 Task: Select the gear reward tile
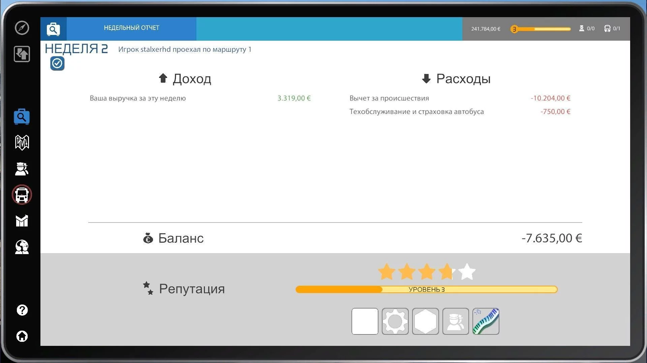pos(395,321)
